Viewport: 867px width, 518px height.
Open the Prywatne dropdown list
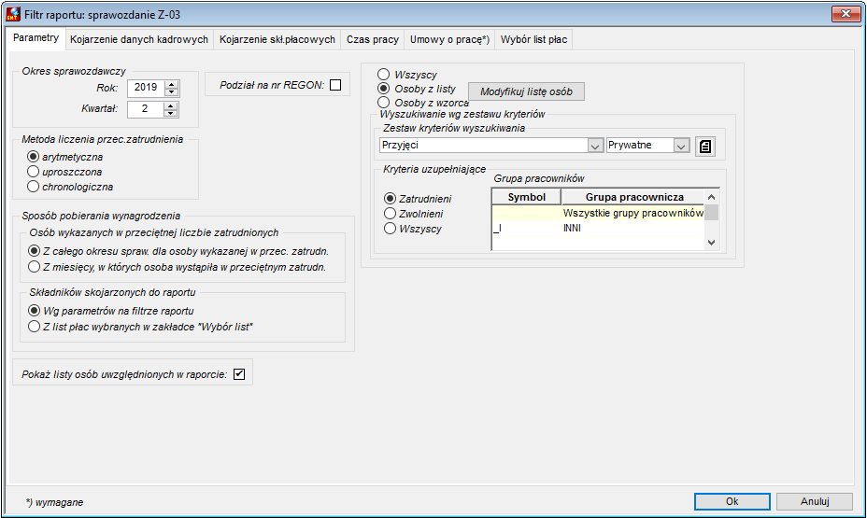pyautogui.click(x=681, y=146)
